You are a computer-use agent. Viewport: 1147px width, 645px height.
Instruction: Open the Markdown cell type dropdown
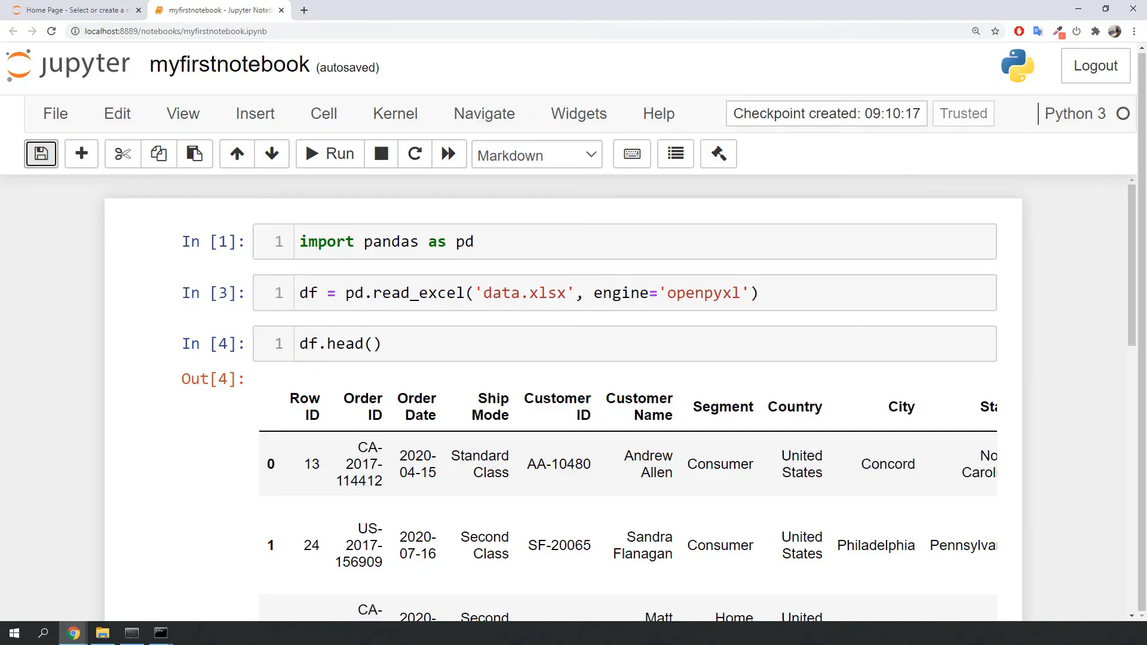(536, 155)
